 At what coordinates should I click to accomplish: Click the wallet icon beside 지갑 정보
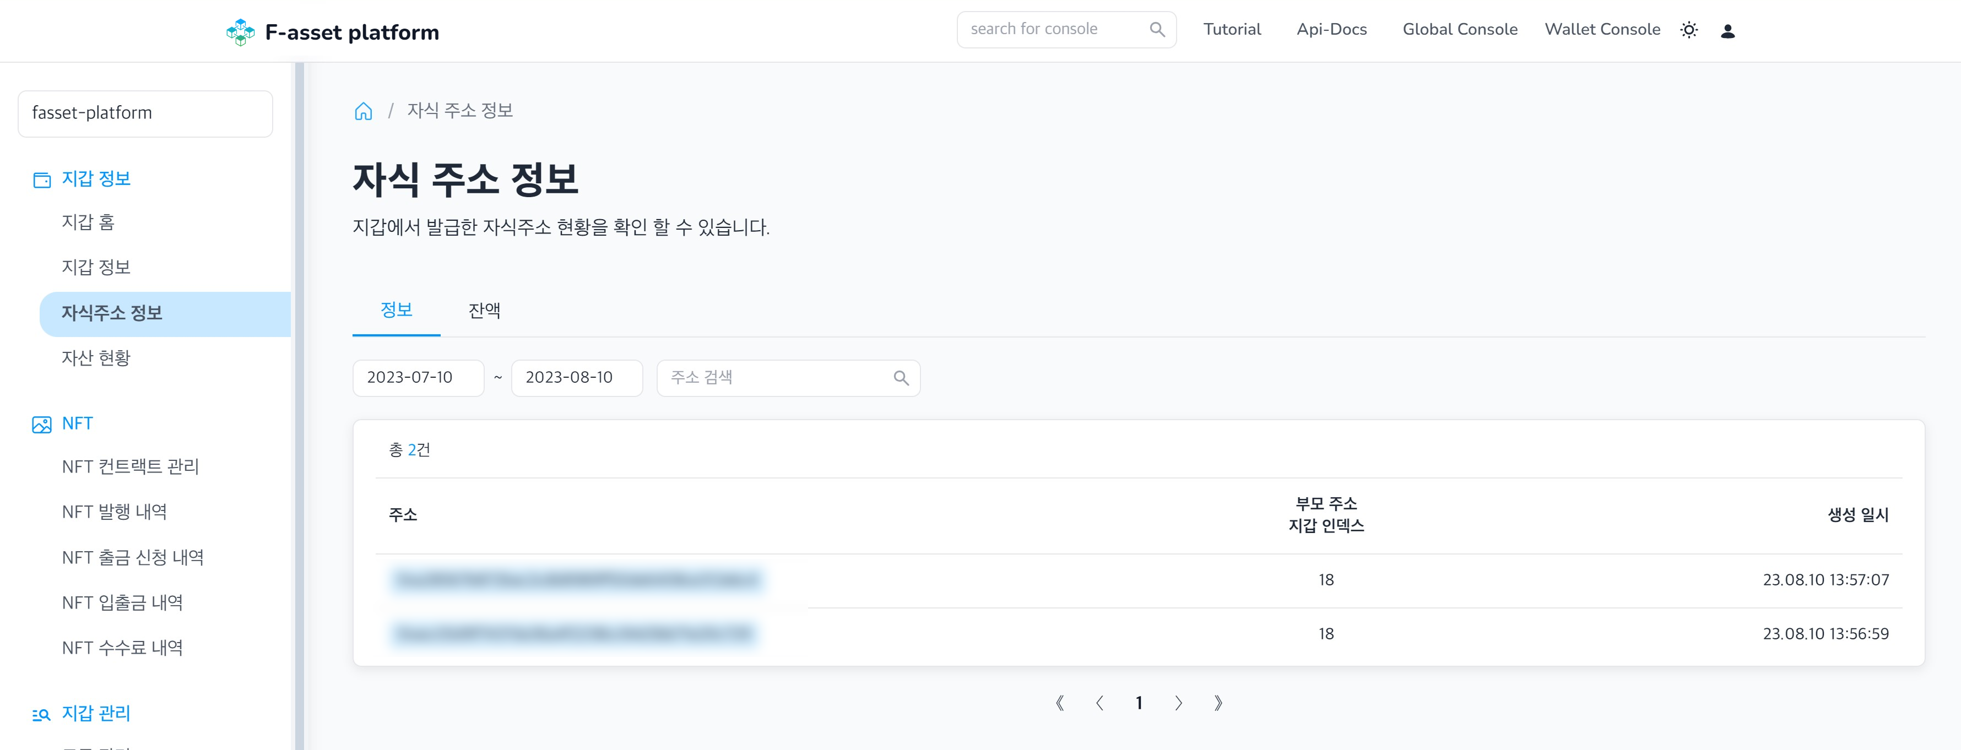tap(42, 180)
